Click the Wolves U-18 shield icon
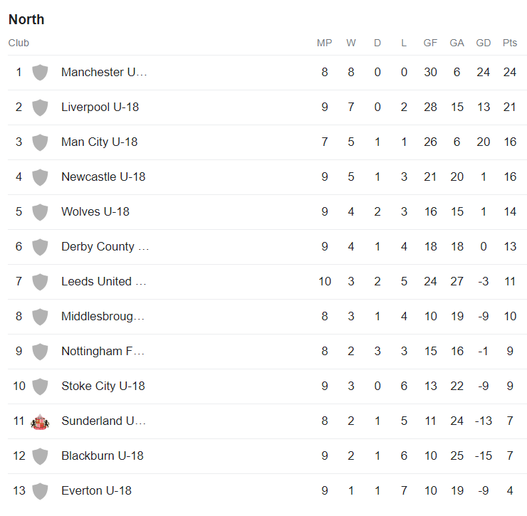This screenshot has height=516, width=527. [x=40, y=212]
